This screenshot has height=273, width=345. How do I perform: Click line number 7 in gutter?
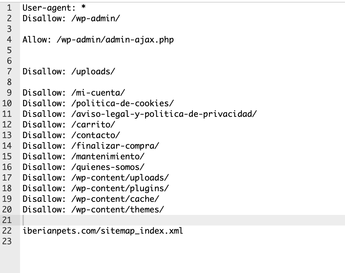coord(9,72)
